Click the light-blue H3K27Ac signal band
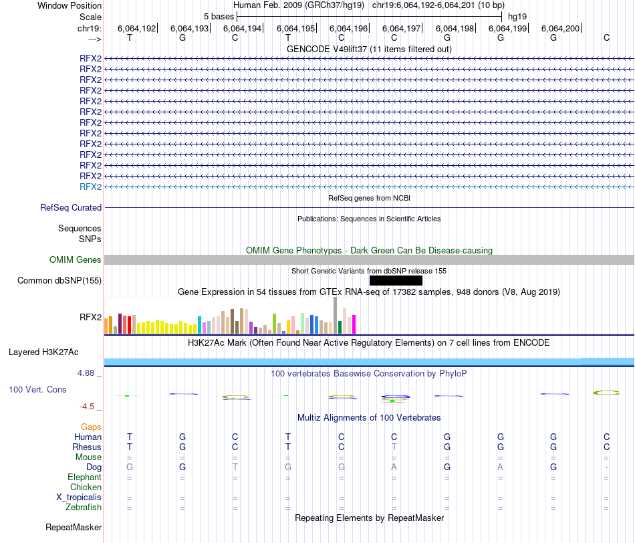635x543 pixels. point(369,362)
